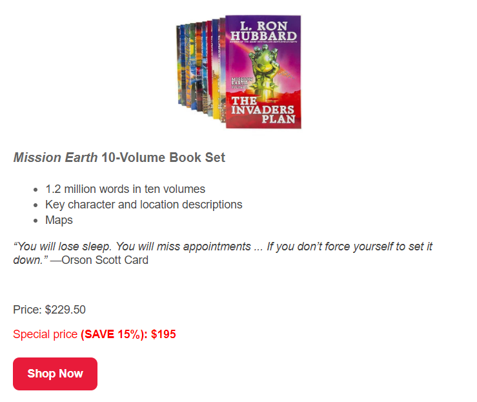Click the 1.2 million words bullet item
This screenshot has width=477, height=402.
point(125,189)
